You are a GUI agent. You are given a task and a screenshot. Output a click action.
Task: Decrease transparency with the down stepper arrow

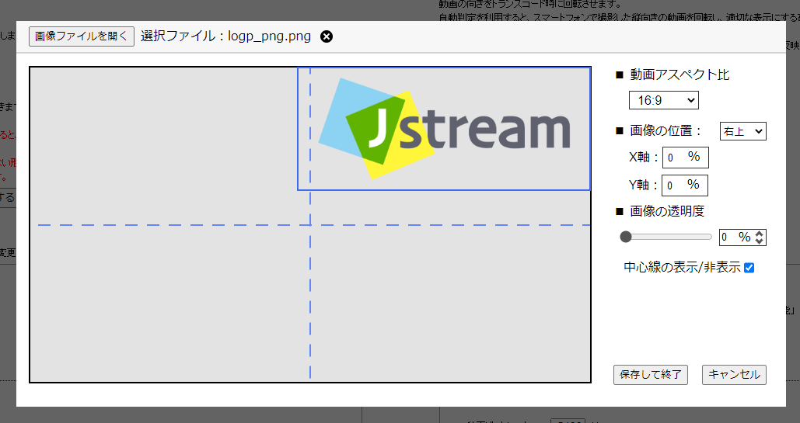(760, 241)
